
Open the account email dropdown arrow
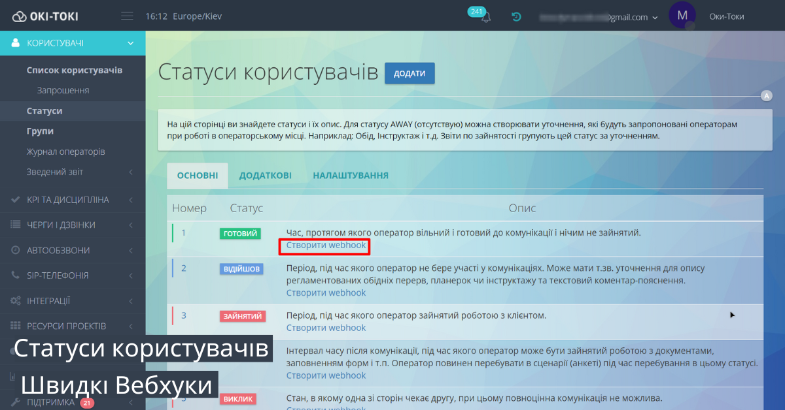656,18
